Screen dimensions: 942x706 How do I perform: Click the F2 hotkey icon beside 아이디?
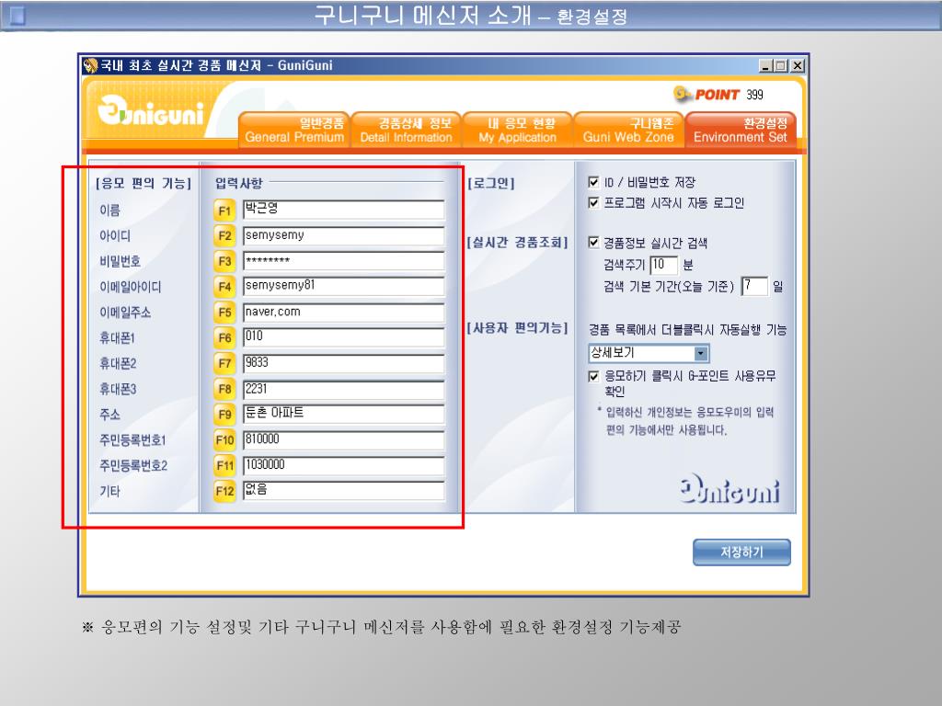point(224,236)
